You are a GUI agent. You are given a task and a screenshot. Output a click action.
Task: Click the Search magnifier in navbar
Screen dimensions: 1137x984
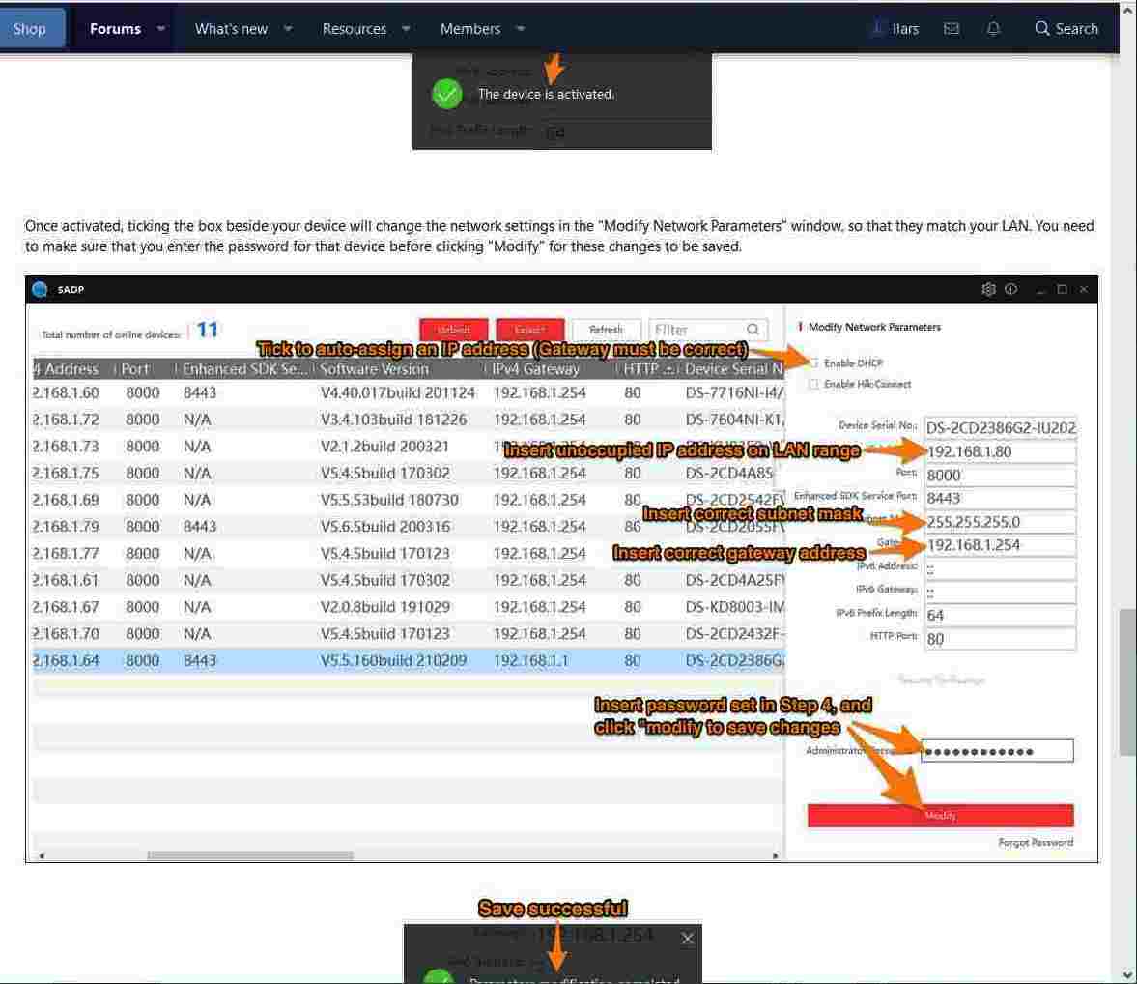coord(1041,29)
